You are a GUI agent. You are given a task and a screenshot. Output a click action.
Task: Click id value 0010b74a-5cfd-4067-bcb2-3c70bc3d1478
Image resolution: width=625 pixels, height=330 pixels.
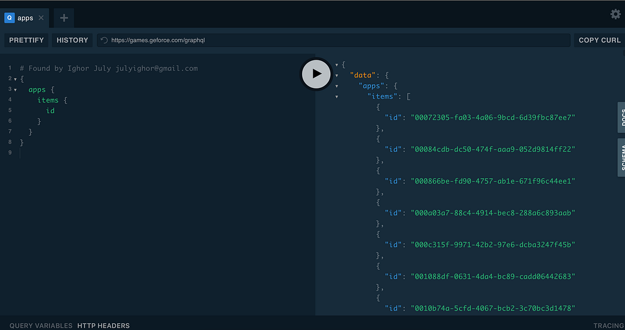(x=493, y=309)
